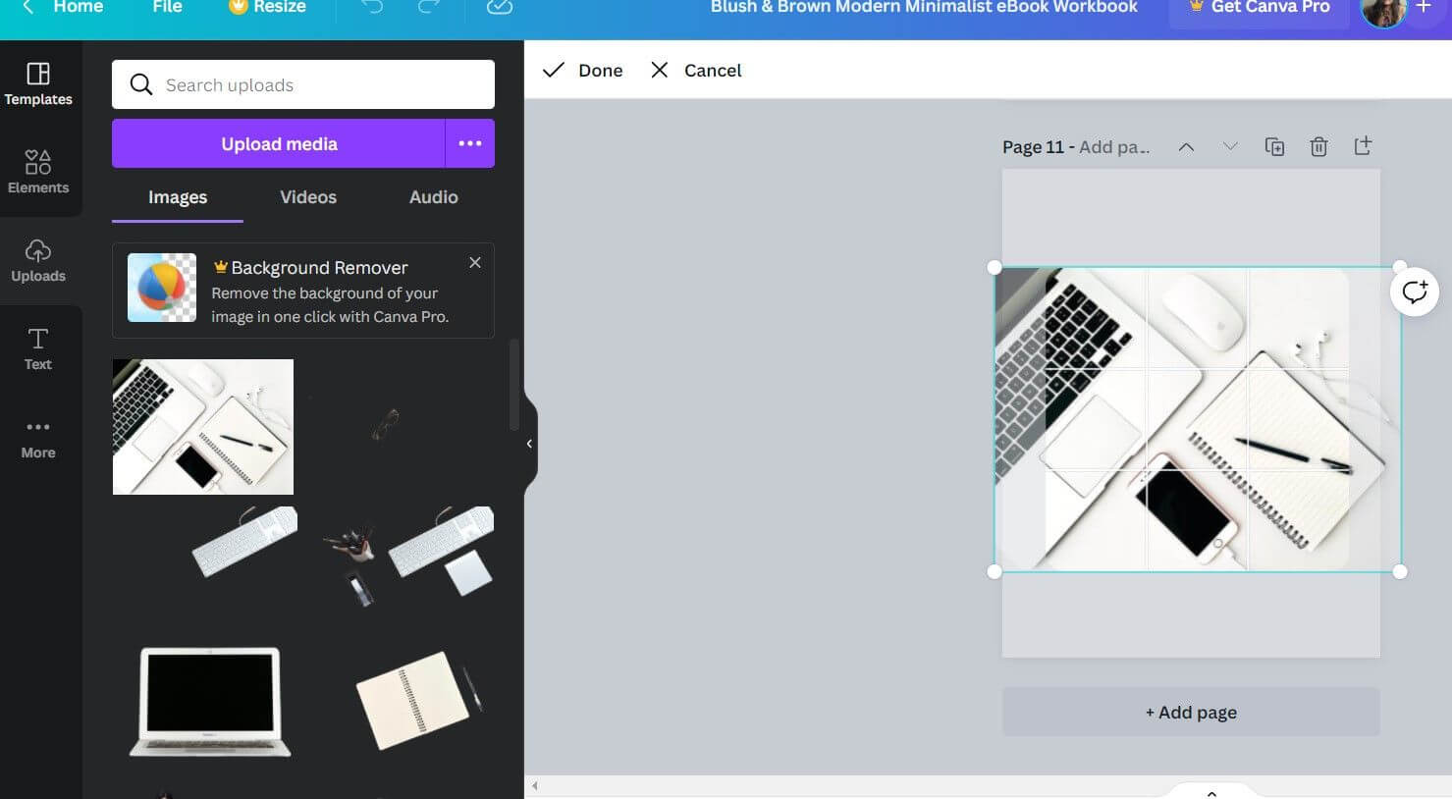Click the cloud save status icon

(499, 7)
